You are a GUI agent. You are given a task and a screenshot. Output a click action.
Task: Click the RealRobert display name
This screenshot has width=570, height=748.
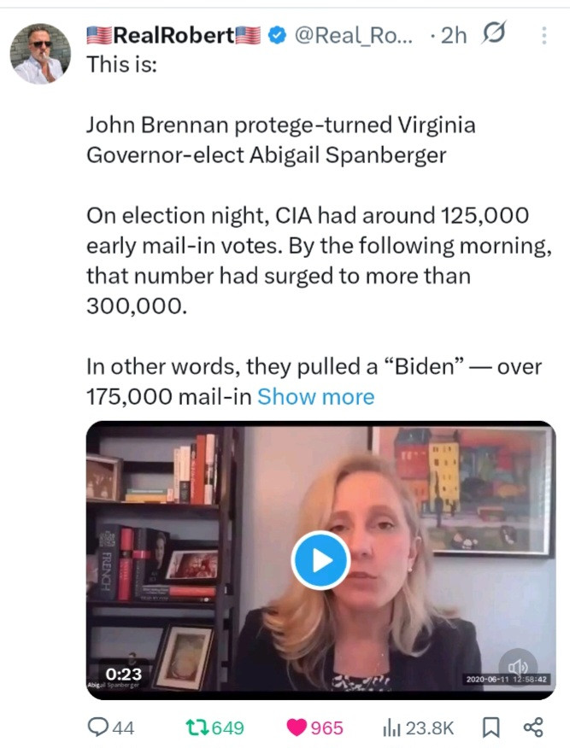[x=173, y=35]
